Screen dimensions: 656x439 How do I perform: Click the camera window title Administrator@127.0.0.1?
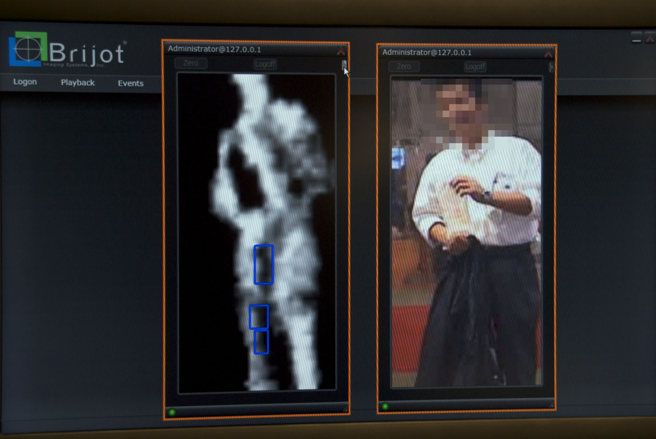[427, 52]
